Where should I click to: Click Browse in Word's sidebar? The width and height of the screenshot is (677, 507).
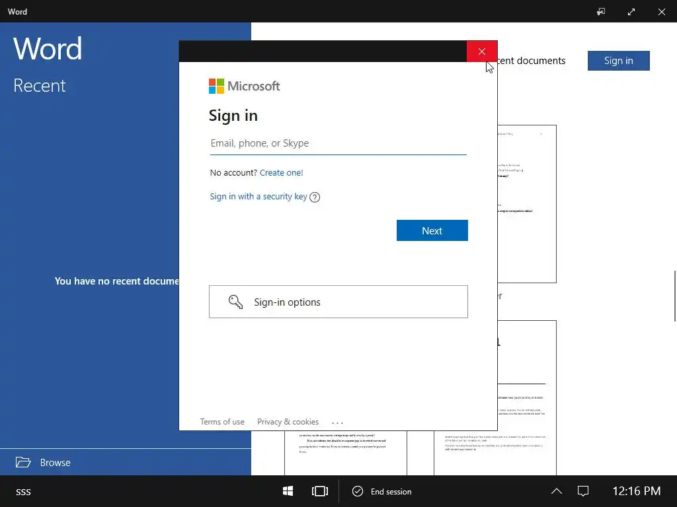coord(56,463)
